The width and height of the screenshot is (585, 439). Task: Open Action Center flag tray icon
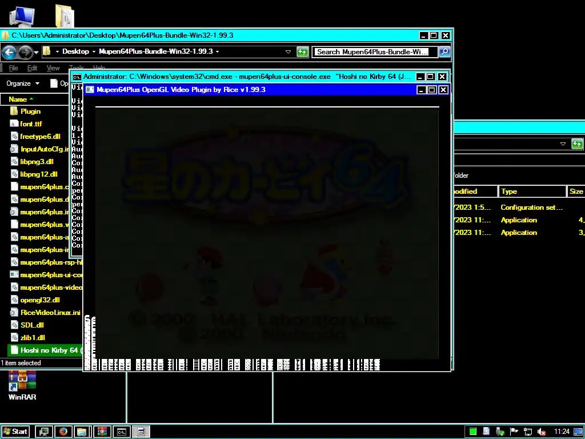[514, 432]
